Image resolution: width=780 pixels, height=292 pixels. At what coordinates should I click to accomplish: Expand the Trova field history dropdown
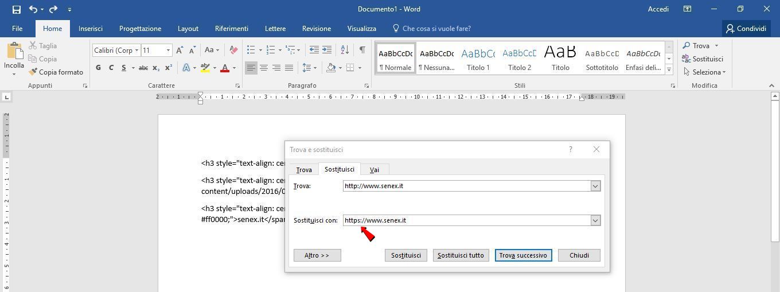[595, 186]
